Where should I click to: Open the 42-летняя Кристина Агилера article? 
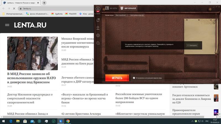(x=81, y=114)
